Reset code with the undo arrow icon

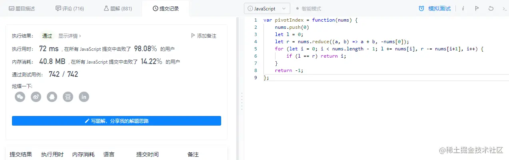tap(491, 8)
